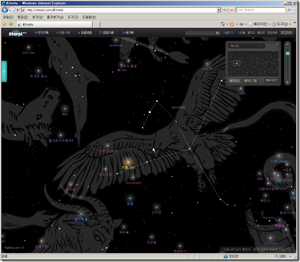Open the 파일(F) menu
The width and height of the screenshot is (300, 262).
[x=8, y=17]
